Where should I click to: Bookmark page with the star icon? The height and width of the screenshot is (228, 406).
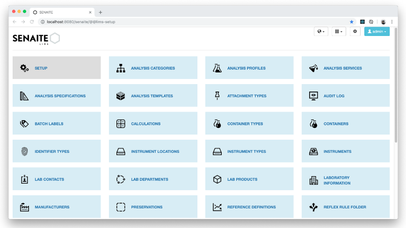point(352,22)
